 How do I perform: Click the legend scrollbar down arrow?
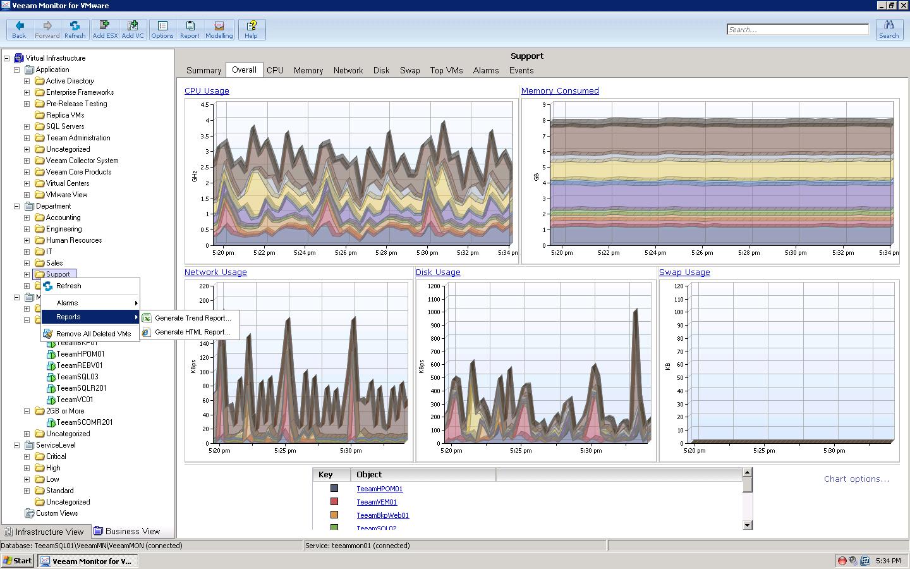(748, 525)
